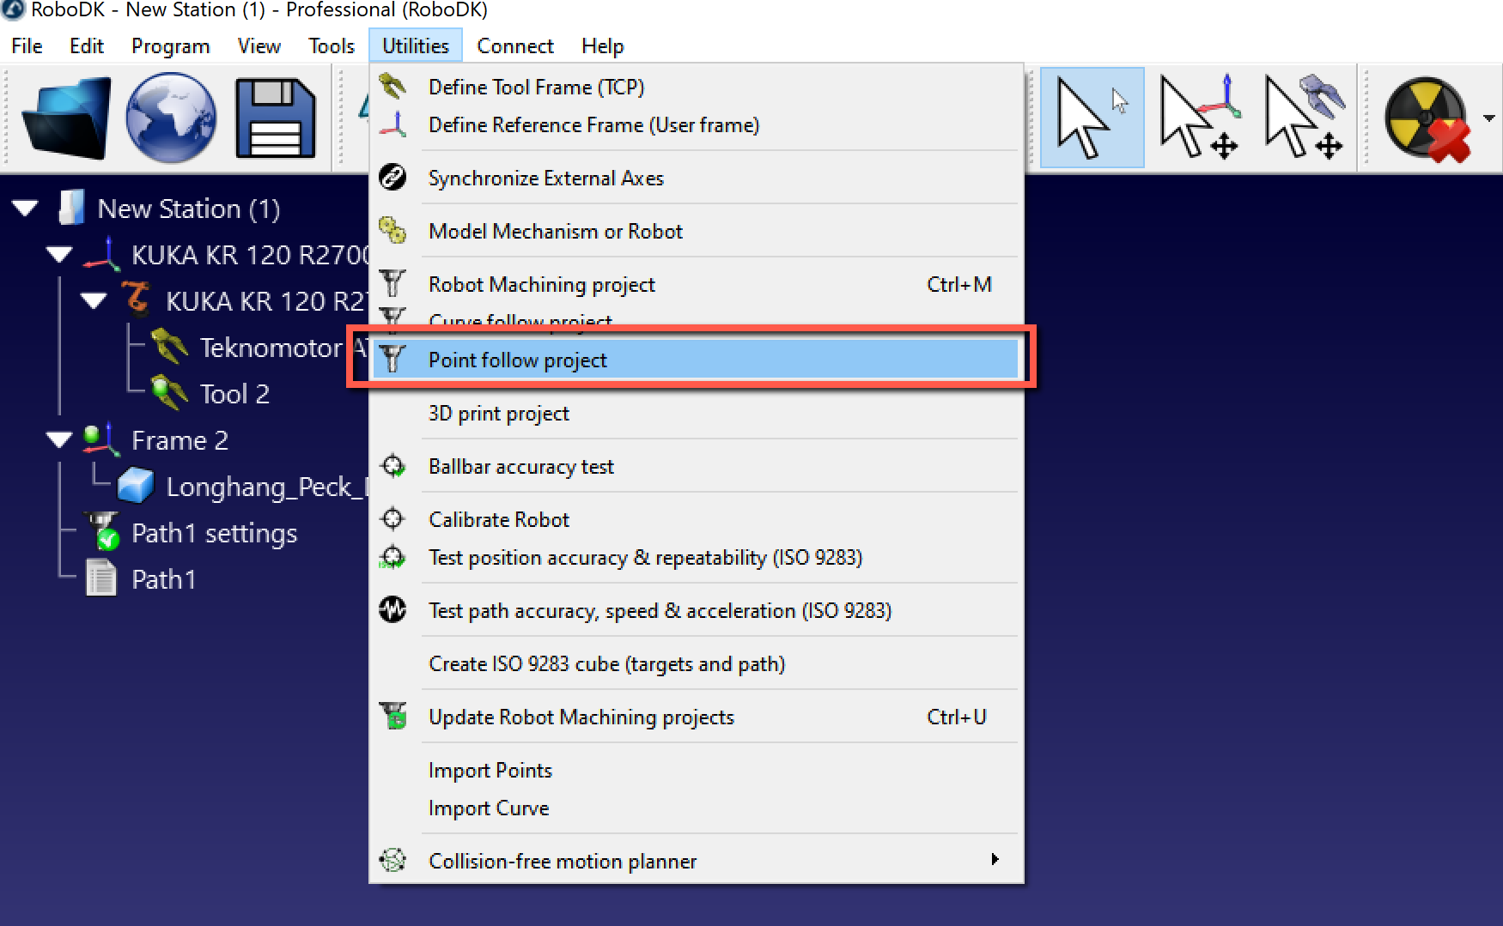Image resolution: width=1503 pixels, height=926 pixels.
Task: Open dropdown arrow beside collision icon
Action: pos(1488,118)
